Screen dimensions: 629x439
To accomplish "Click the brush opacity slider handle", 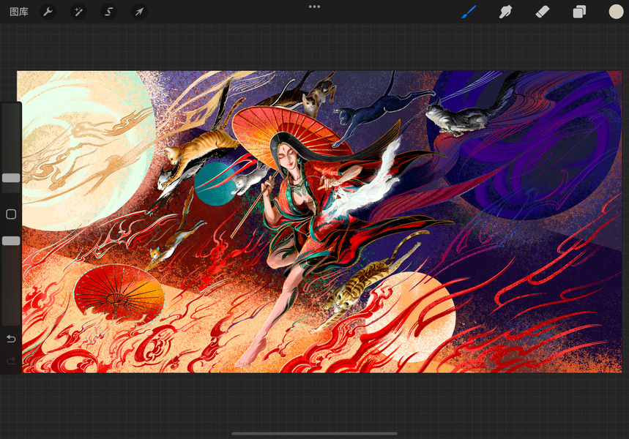I will [11, 241].
